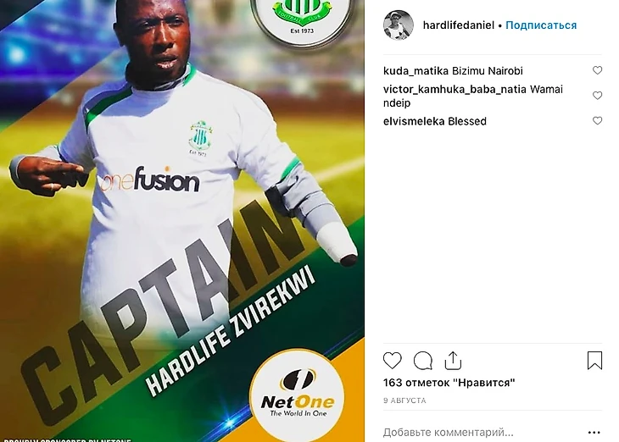The width and height of the screenshot is (619, 442).
Task: Click the Подписаться follow button
Action: tap(541, 25)
